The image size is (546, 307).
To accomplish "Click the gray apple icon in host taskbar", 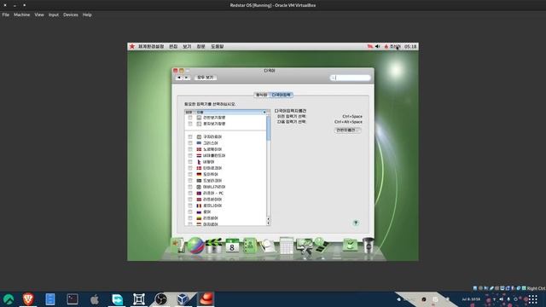I will tap(95, 299).
